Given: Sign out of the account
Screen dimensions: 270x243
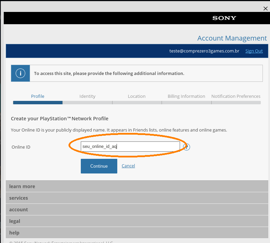Looking at the screenshot, I should (x=254, y=51).
